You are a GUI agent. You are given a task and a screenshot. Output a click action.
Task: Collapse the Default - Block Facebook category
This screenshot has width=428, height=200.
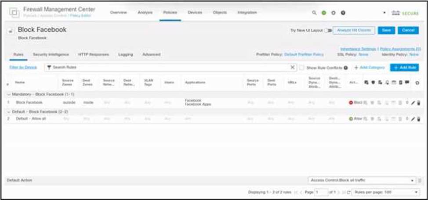pyautogui.click(x=8, y=112)
